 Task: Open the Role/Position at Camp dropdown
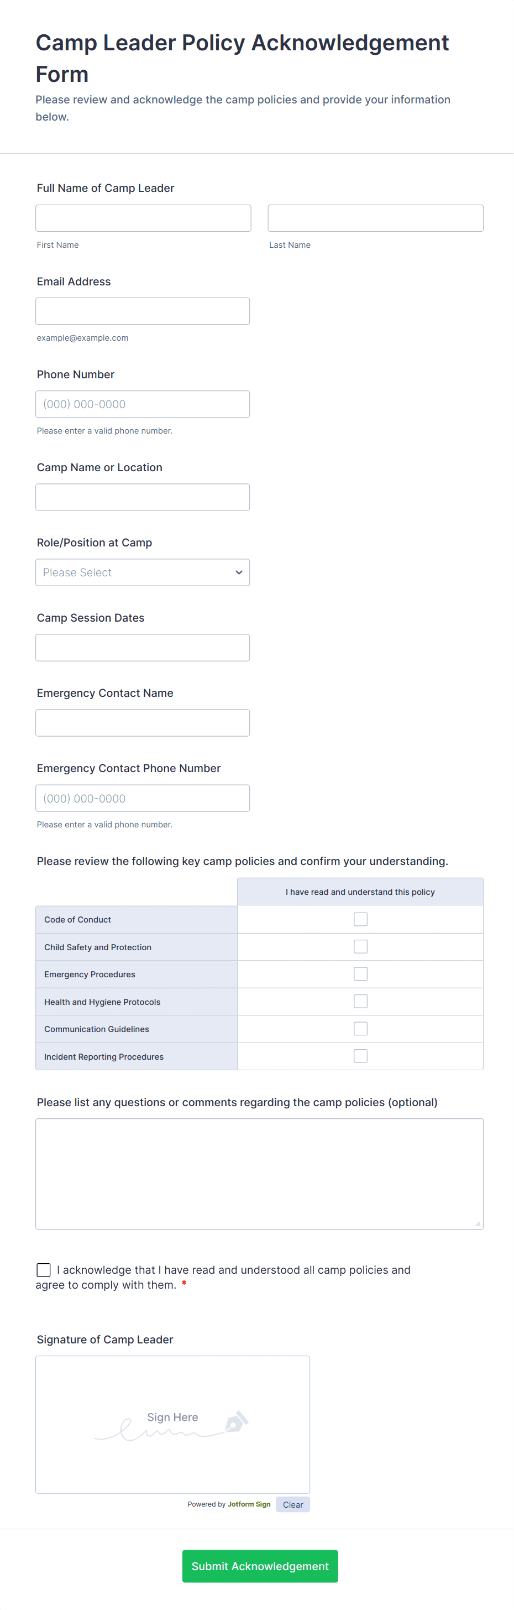coord(143,572)
